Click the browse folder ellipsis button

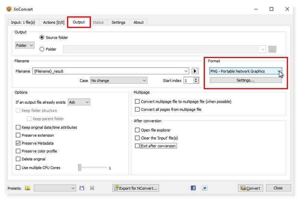coord(272,49)
